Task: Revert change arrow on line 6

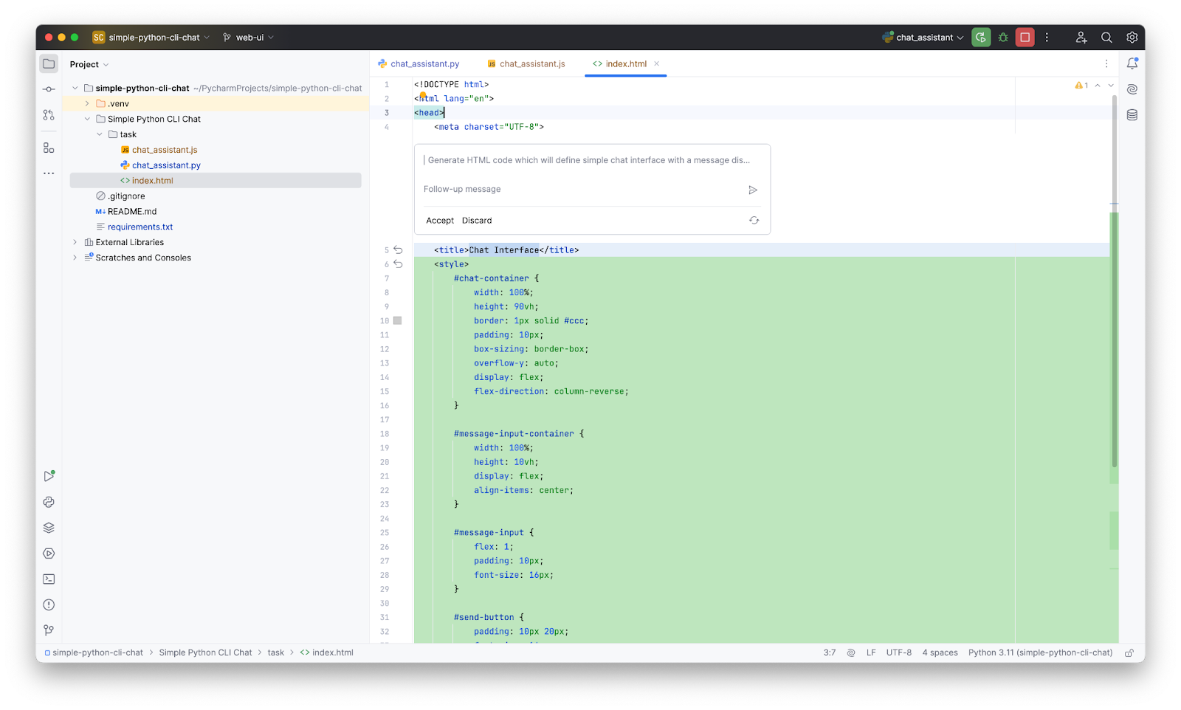Action: (x=398, y=264)
